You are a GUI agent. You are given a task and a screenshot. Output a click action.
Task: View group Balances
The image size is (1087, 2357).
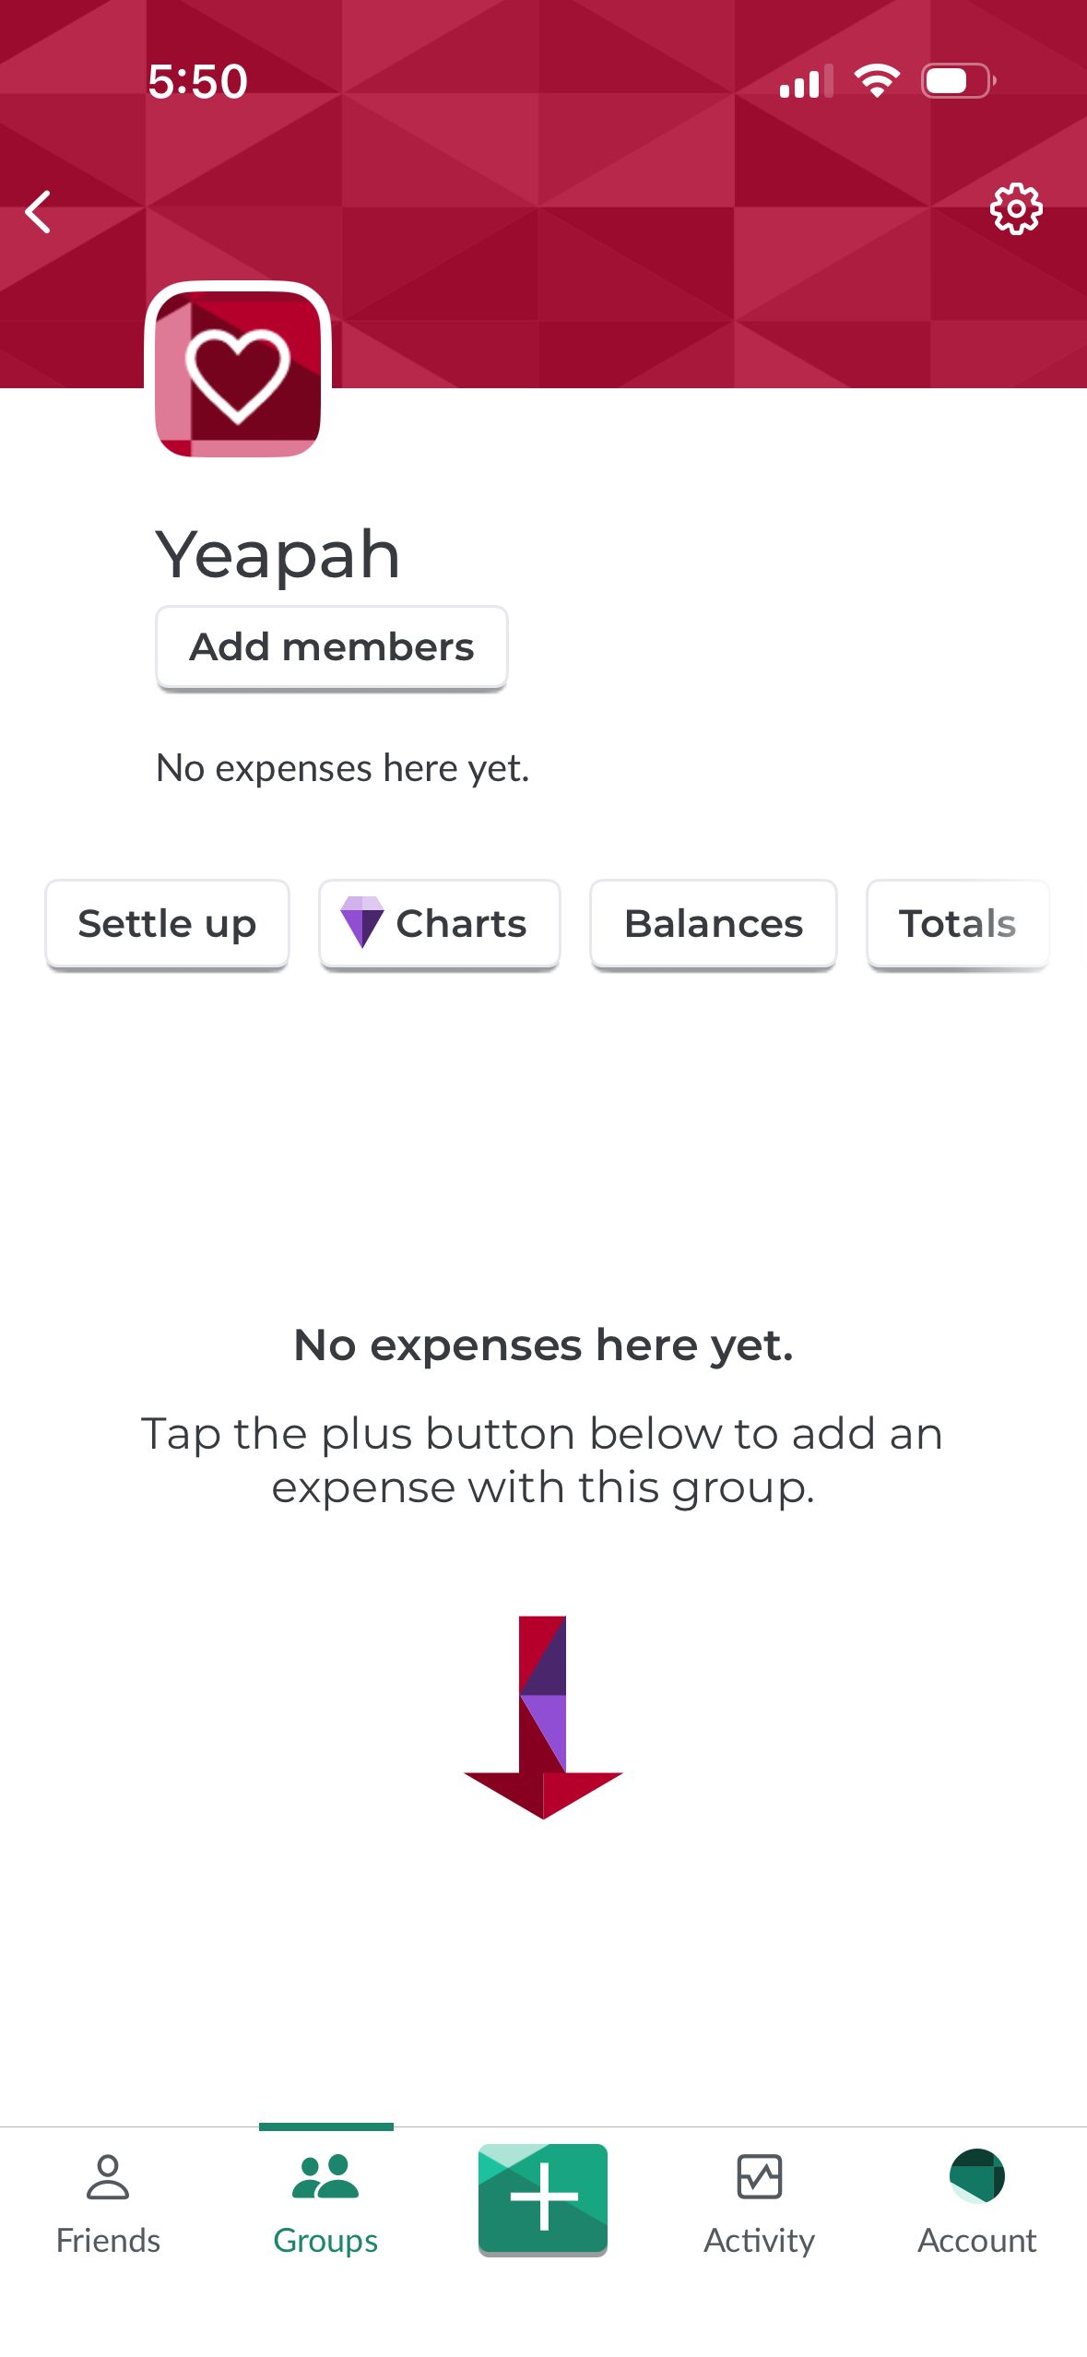(714, 924)
